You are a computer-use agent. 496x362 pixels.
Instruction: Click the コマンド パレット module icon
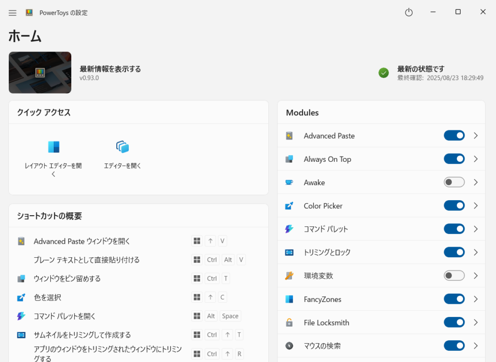[289, 229]
